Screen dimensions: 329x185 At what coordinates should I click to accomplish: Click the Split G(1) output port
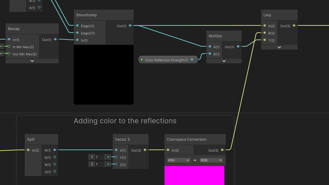(x=55, y=157)
